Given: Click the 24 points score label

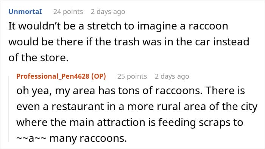Looking at the screenshot, I should coord(68,12).
